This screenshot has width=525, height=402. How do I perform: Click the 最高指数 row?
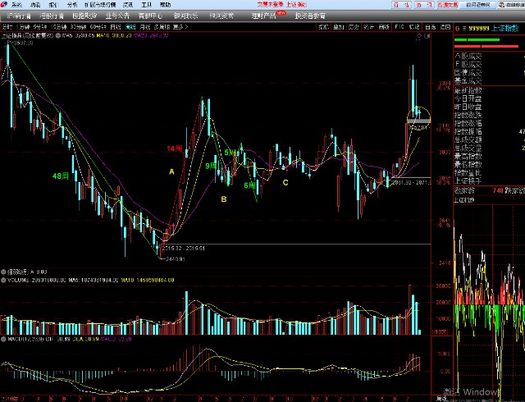click(489, 156)
